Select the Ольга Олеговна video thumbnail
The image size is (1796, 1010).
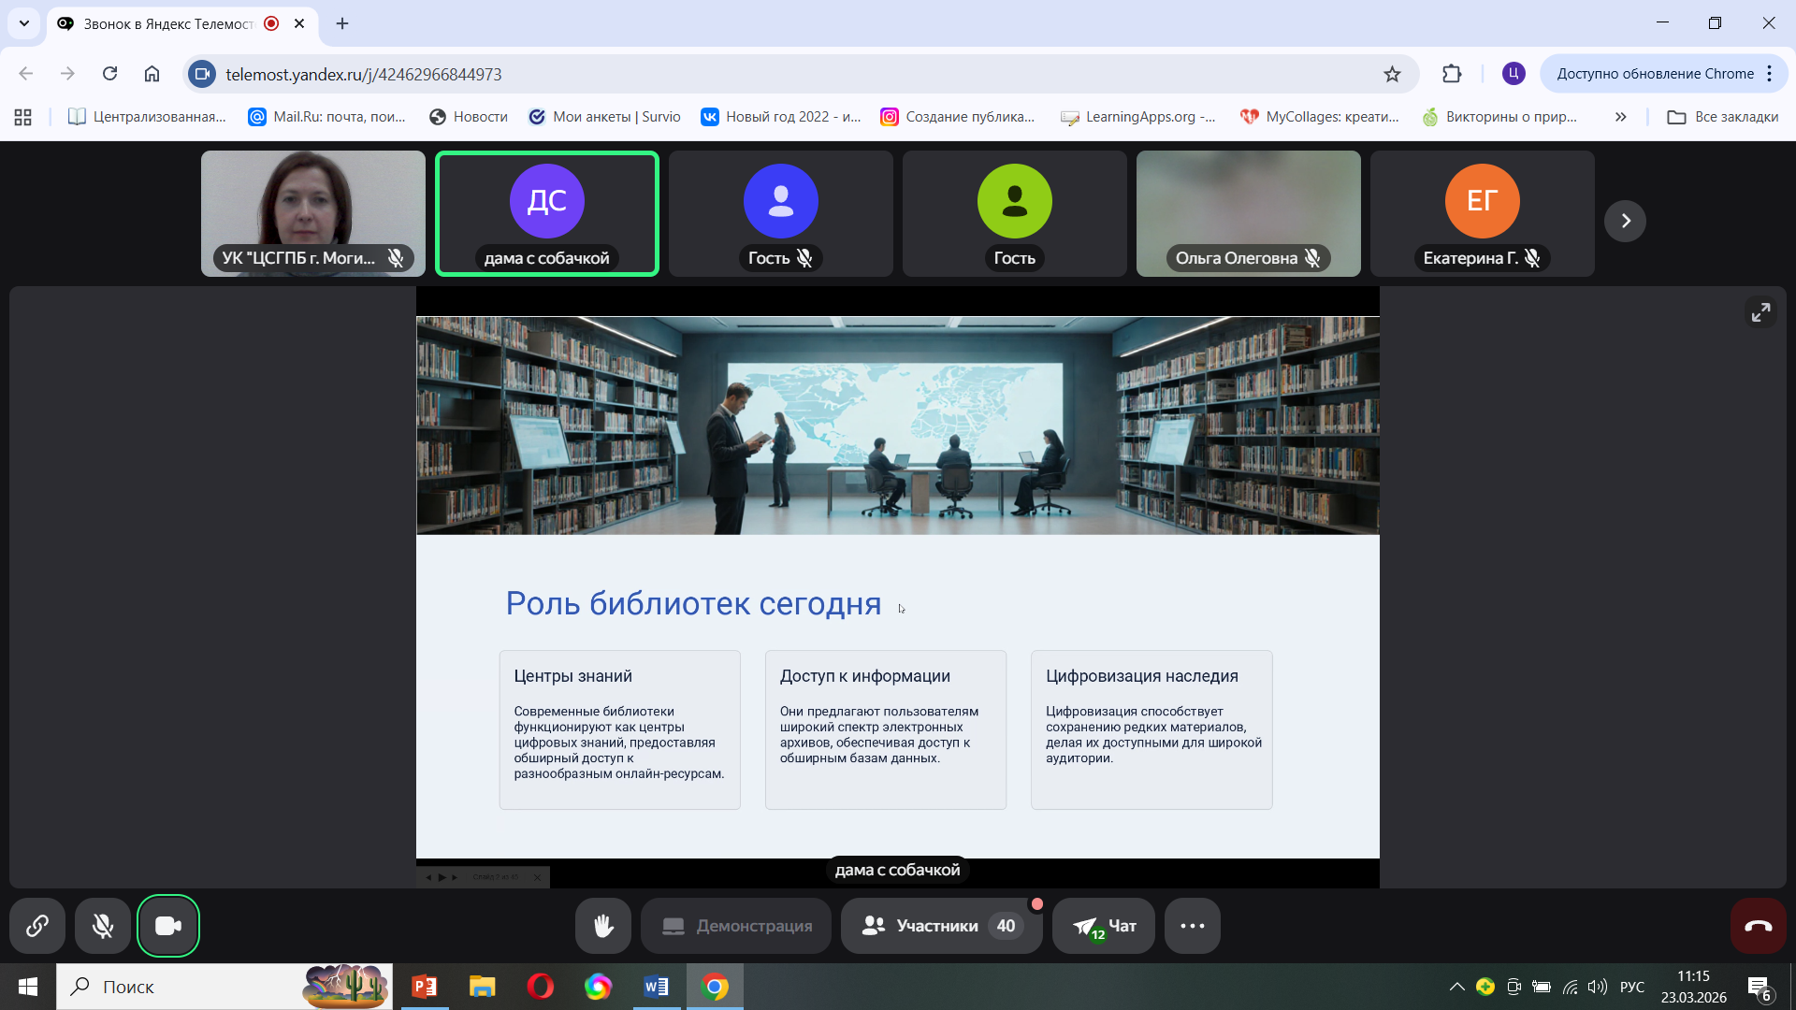pyautogui.click(x=1248, y=213)
